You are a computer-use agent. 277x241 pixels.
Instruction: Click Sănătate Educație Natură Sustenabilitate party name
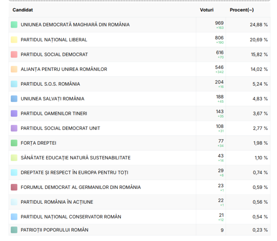pos(75,158)
